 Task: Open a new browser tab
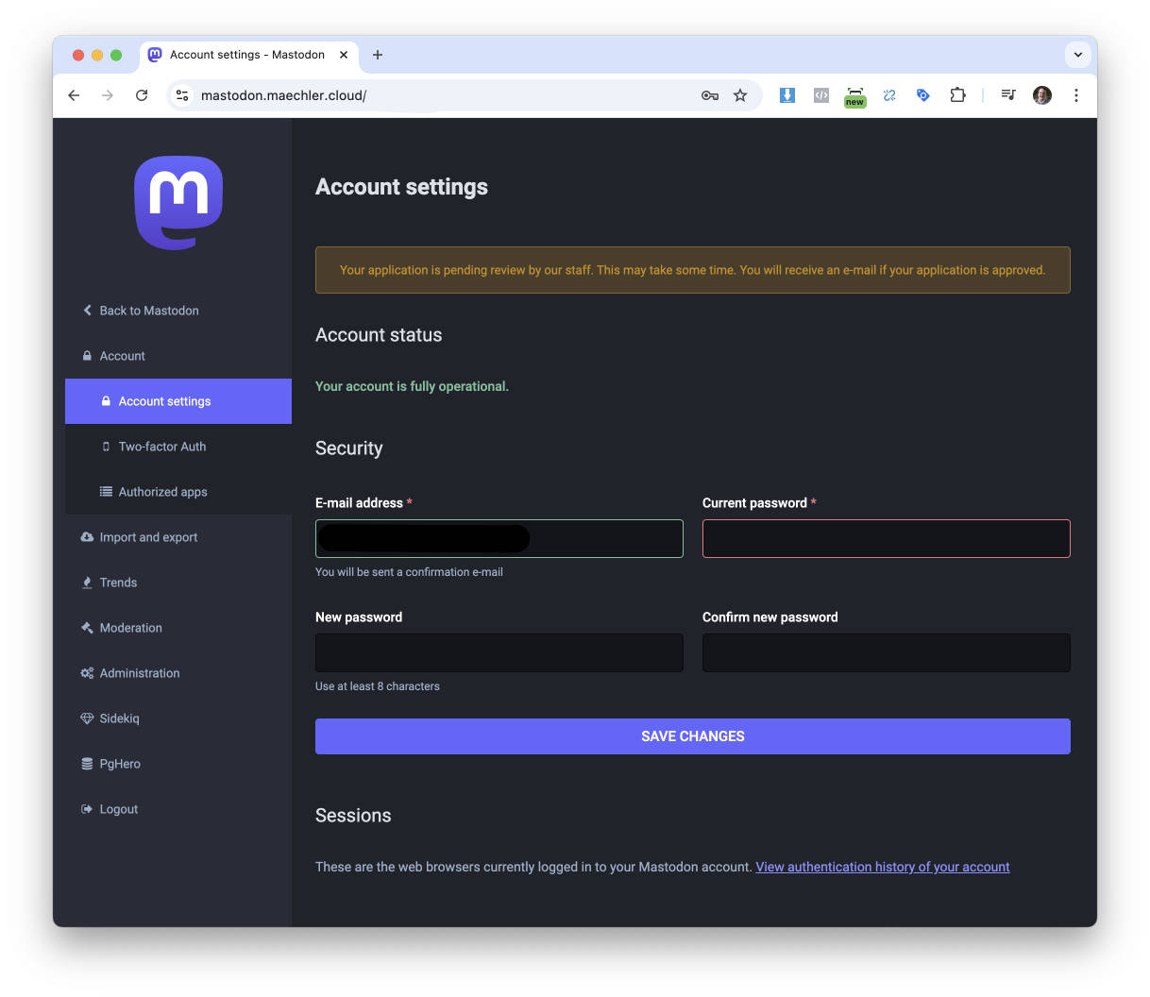tap(378, 55)
